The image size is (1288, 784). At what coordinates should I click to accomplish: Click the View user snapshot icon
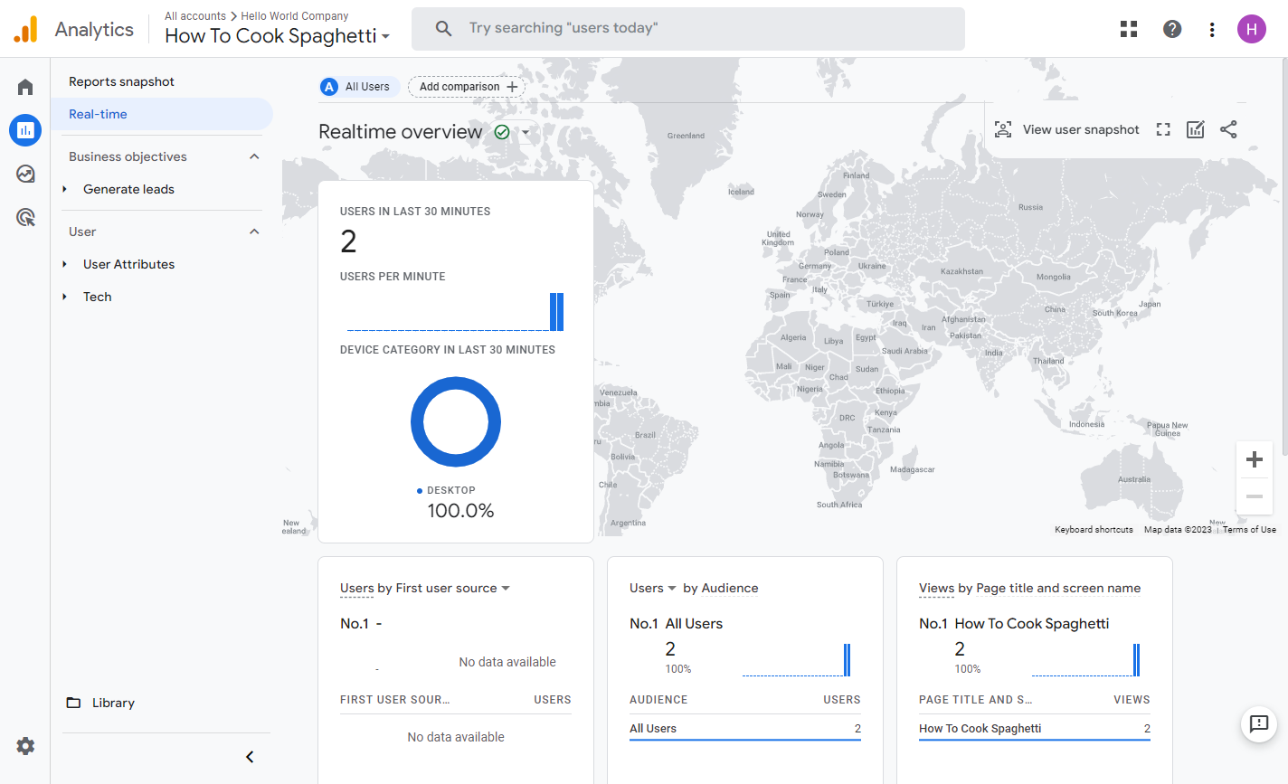pos(1003,129)
